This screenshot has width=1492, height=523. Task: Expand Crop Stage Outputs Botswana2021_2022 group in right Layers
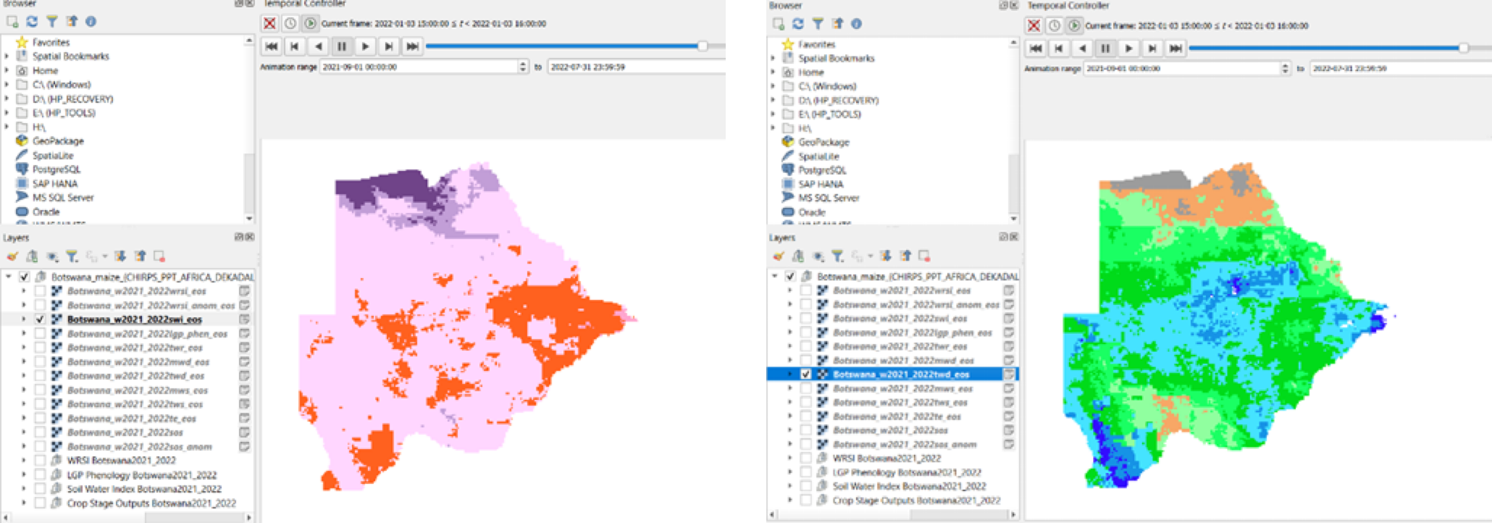tap(790, 501)
